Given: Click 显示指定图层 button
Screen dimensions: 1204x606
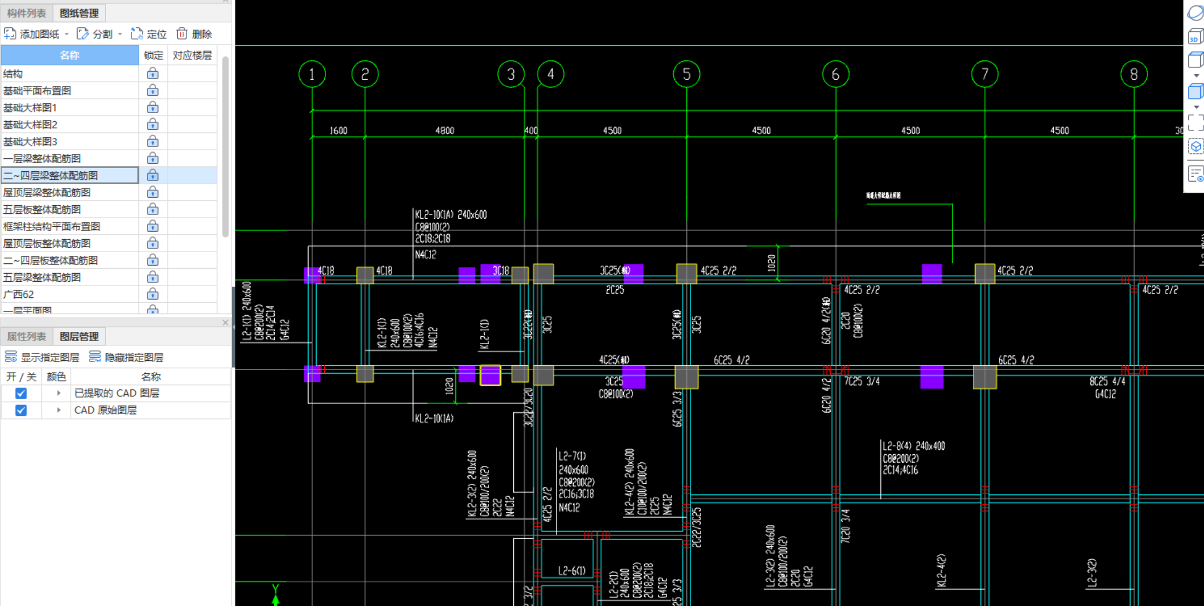Looking at the screenshot, I should click(x=42, y=357).
